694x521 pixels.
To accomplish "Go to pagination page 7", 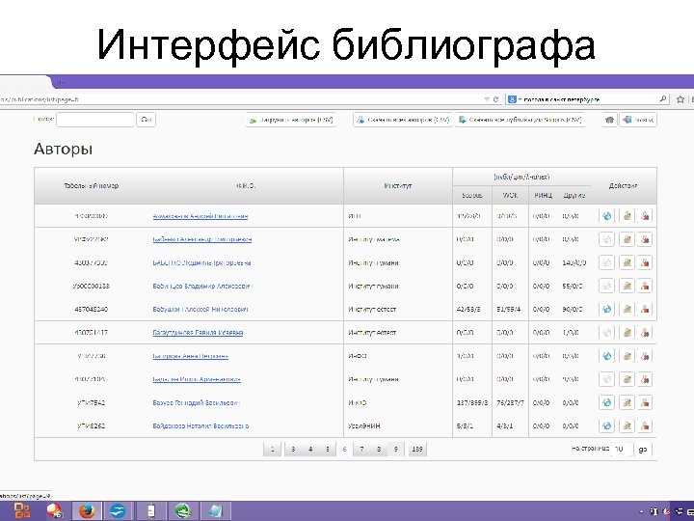I will point(361,449).
